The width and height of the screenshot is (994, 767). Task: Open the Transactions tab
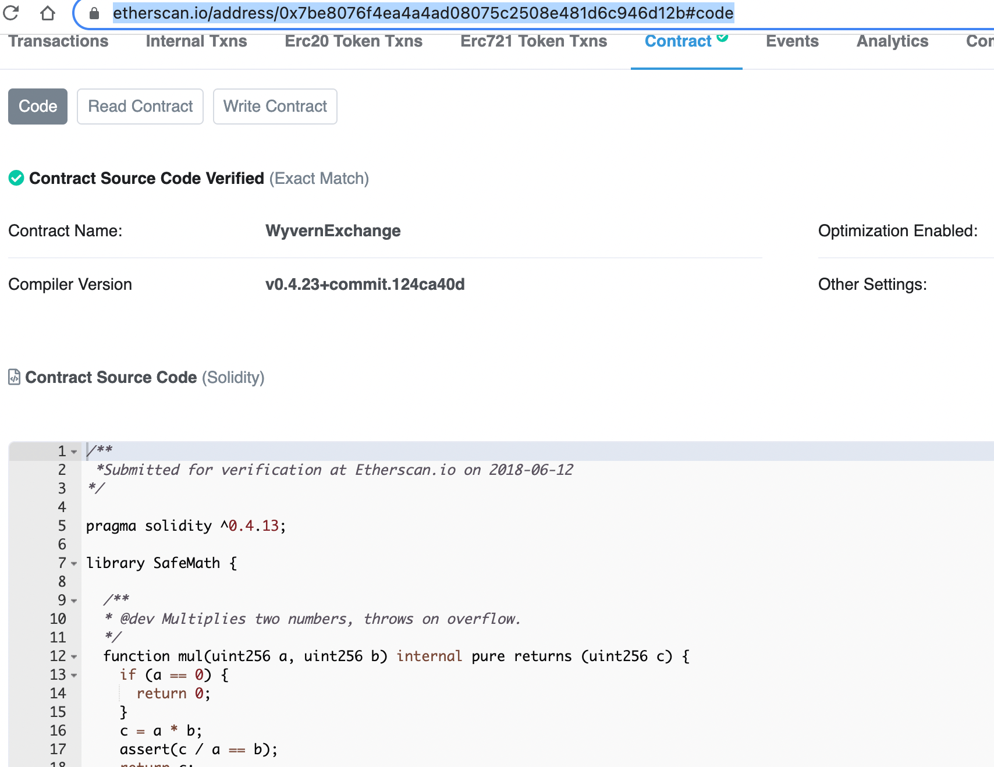58,41
